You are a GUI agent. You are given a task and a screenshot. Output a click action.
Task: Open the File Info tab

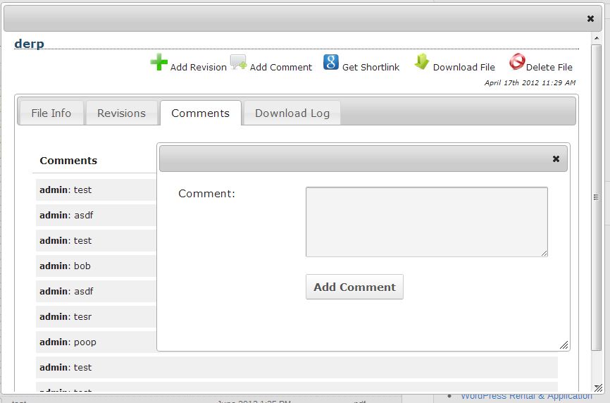coord(51,113)
